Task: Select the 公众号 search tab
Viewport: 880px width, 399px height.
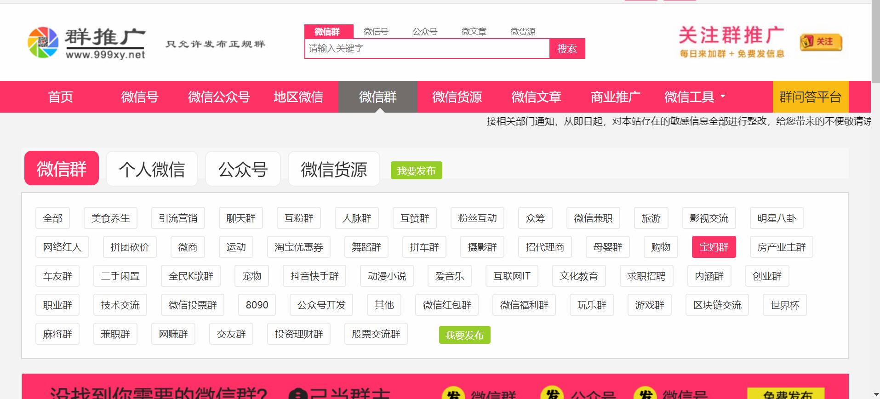Action: click(425, 31)
